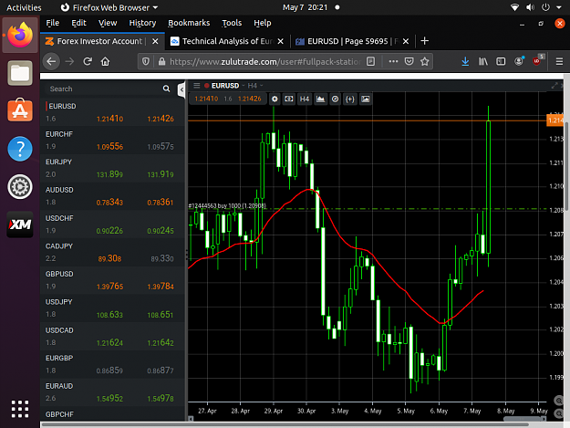Click the page horizontal scrollbar at the bottom

click(x=285, y=424)
